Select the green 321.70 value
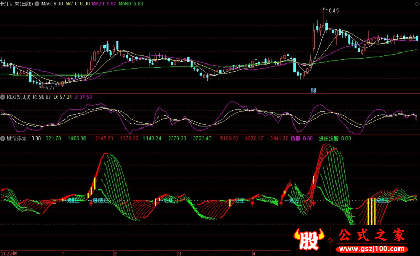This screenshot has width=420, height=256. pyautogui.click(x=54, y=138)
